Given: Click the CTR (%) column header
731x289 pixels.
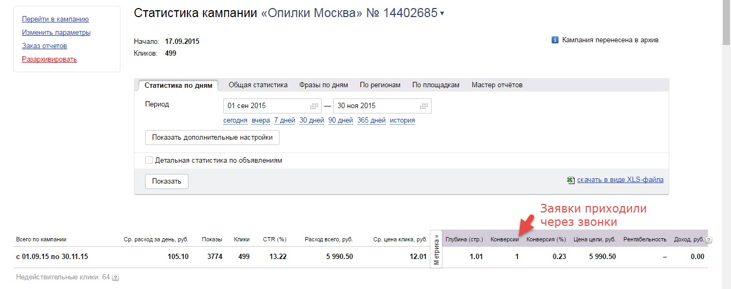Looking at the screenshot, I should (x=275, y=240).
